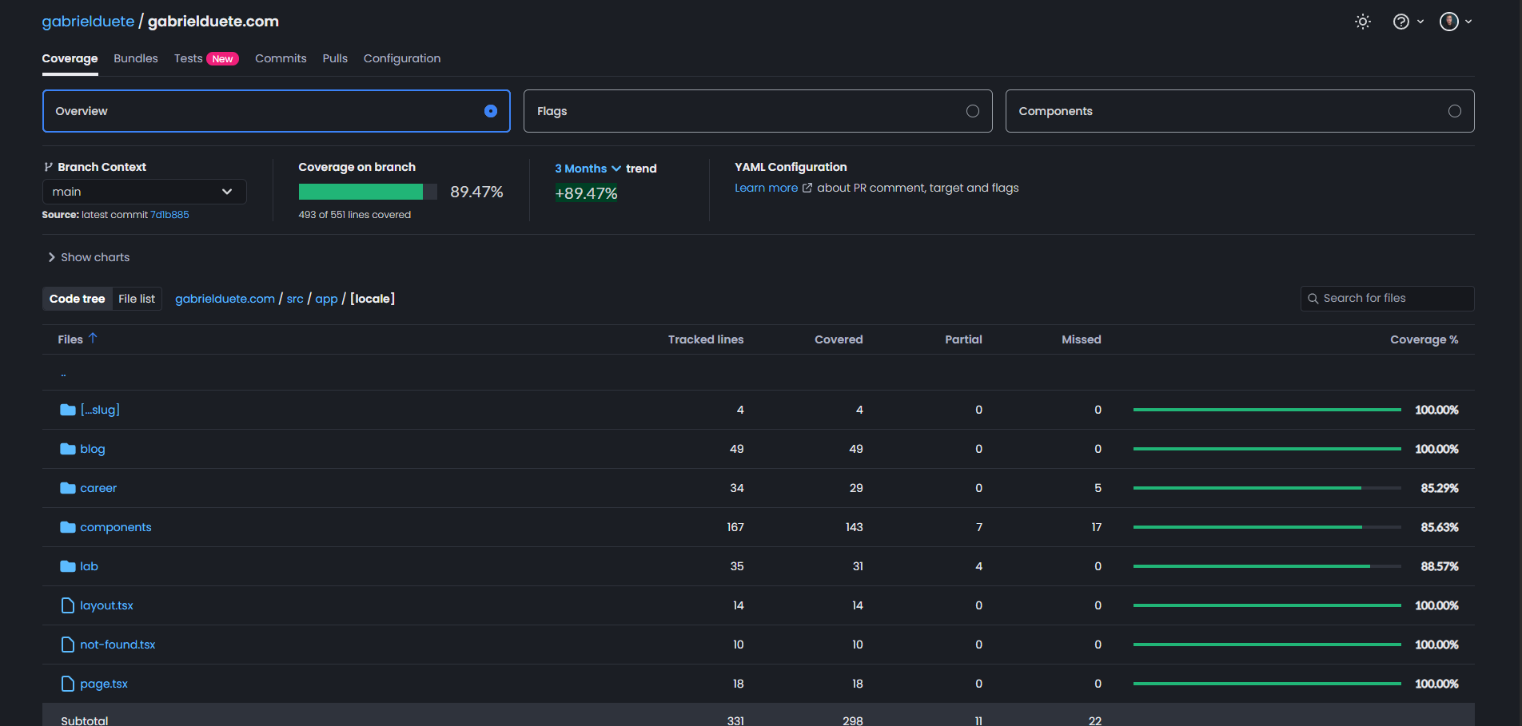This screenshot has width=1522, height=726.
Task: Open the Learn more YAML link
Action: pyautogui.click(x=766, y=188)
